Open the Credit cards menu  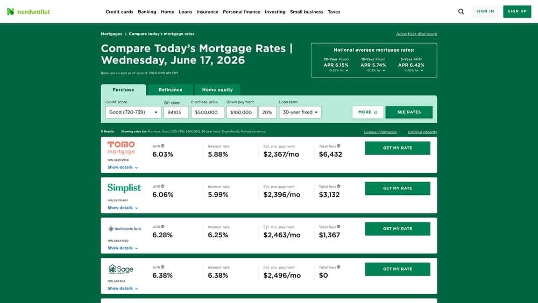[119, 12]
